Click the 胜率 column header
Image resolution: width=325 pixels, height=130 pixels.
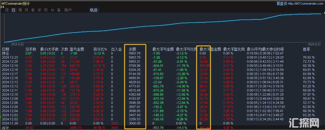click(x=307, y=49)
